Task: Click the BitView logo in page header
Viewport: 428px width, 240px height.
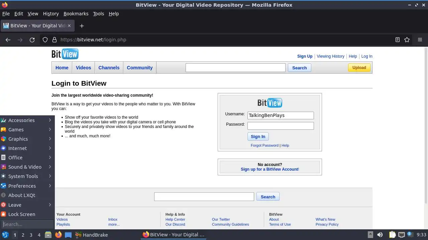Action: point(65,54)
